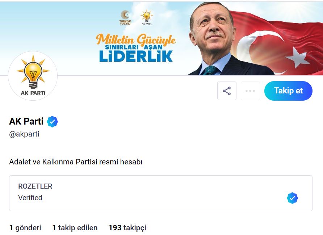Click the Adalet ve Kalkınma Partisi bio text
Viewport: 323px width, 235px height.
tap(76, 162)
